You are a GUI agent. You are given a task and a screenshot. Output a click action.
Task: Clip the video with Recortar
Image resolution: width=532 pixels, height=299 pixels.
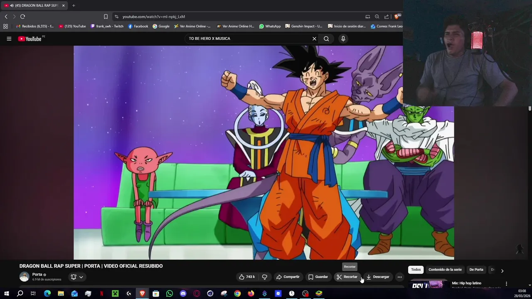347,277
